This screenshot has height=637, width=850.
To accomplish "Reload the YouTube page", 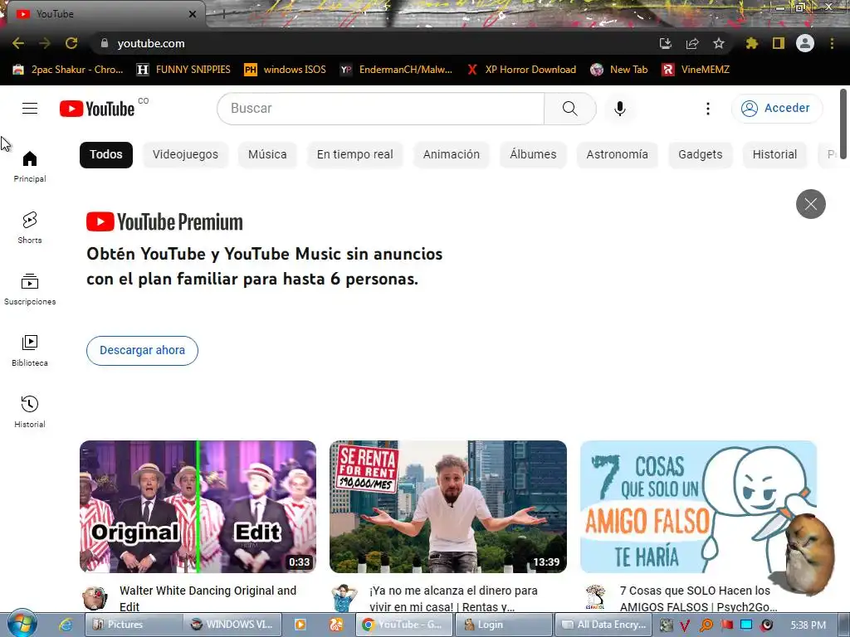I will click(x=71, y=43).
